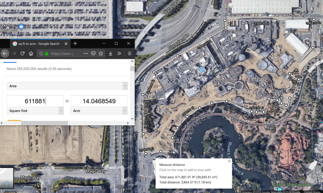Click the lightsabers workshop shopping pin
This screenshot has height=193, width=323.
click(21, 27)
